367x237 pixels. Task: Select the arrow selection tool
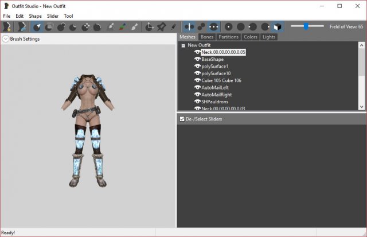tap(37, 26)
